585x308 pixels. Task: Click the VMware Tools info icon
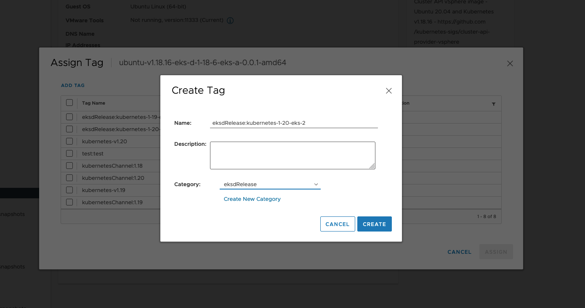click(x=230, y=21)
